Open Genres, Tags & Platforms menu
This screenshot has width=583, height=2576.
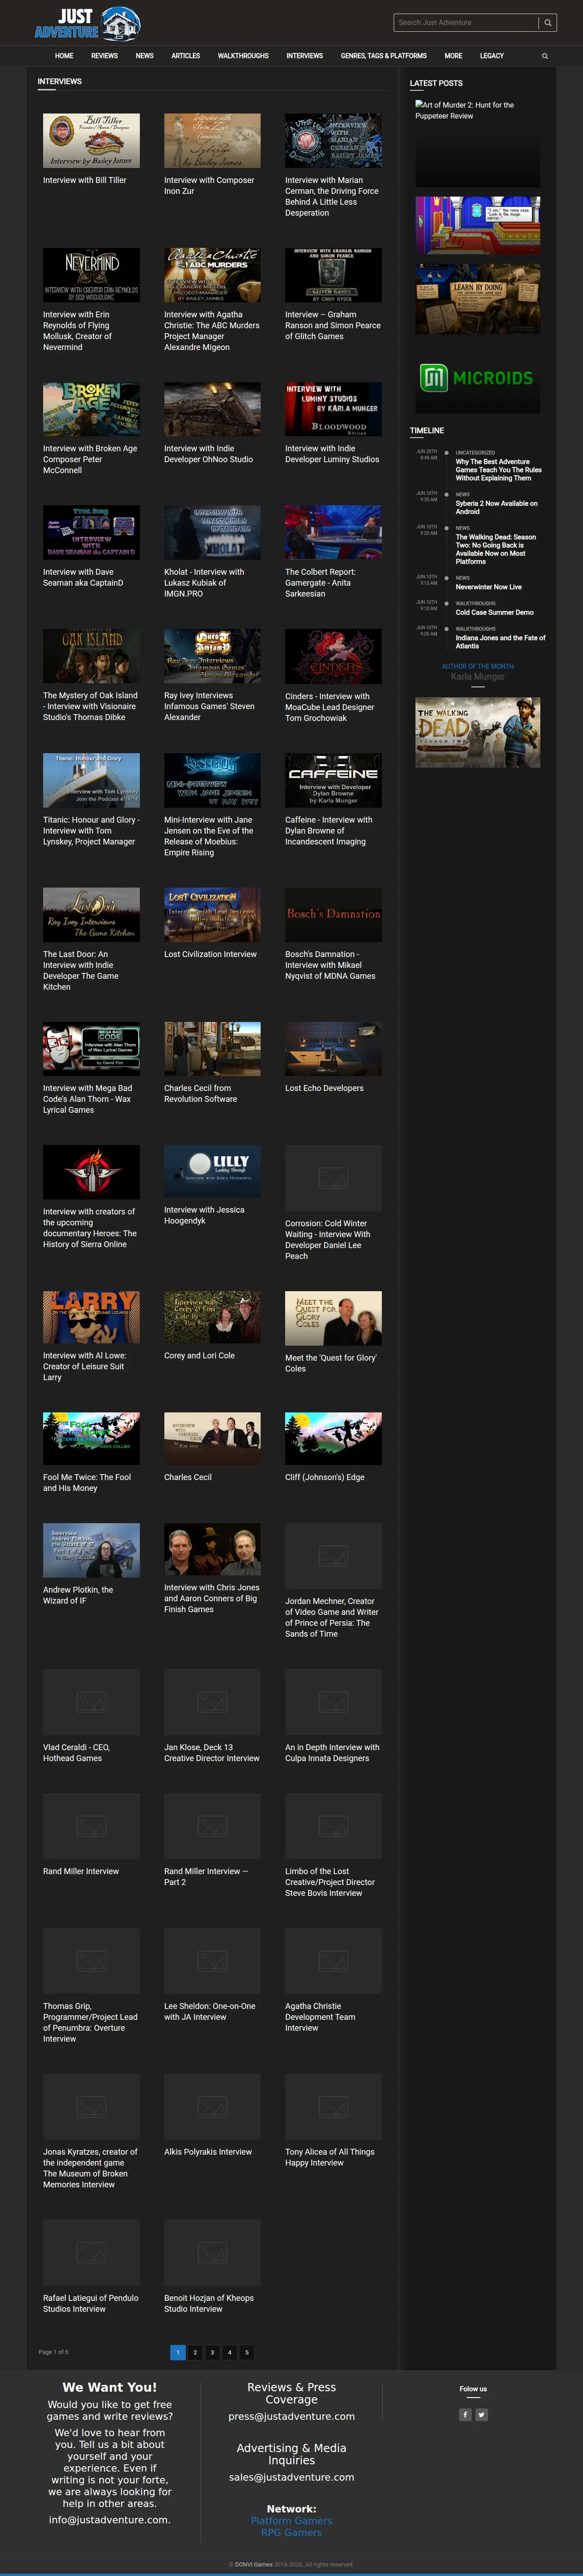(384, 56)
